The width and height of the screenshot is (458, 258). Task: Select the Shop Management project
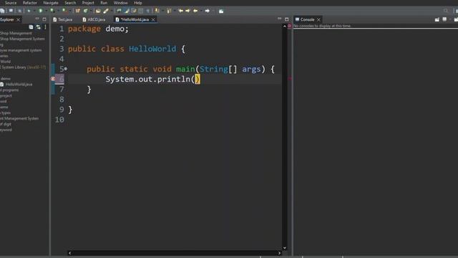point(16,33)
